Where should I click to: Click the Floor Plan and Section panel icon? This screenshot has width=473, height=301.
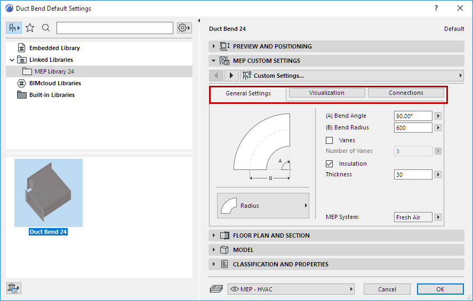click(x=225, y=235)
